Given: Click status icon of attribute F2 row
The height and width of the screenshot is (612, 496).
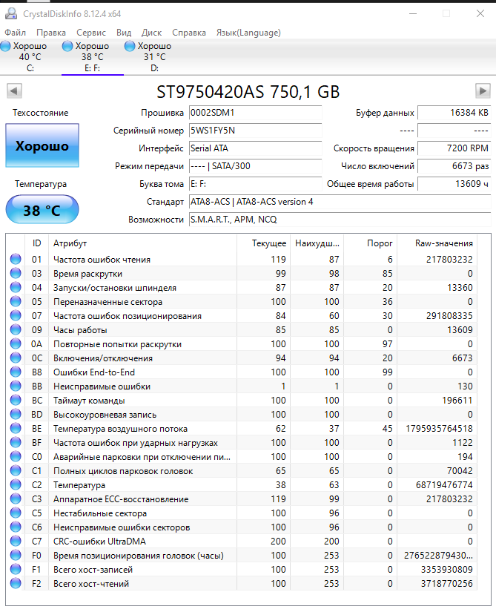Looking at the screenshot, I should (16, 584).
